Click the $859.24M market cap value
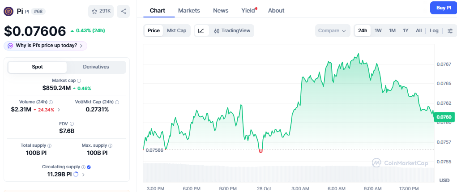 click(56, 88)
